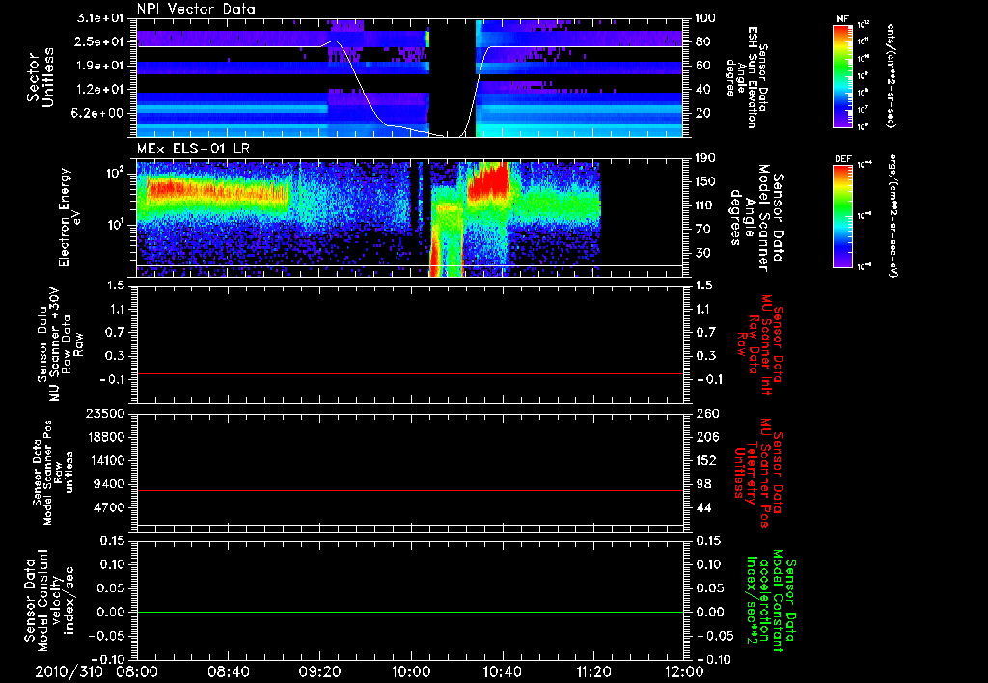Click the '80' sun elevation tick
Viewport: 988px width, 683px height.
(x=703, y=41)
